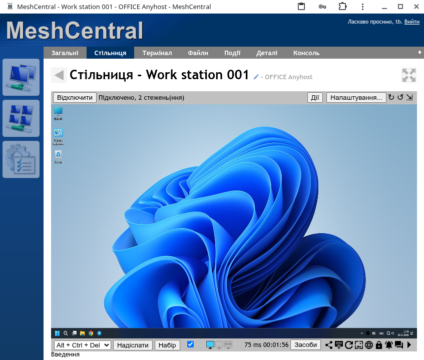Screen dimensions: 424x360
Task: Click the Надіслати send button
Action: 133,345
